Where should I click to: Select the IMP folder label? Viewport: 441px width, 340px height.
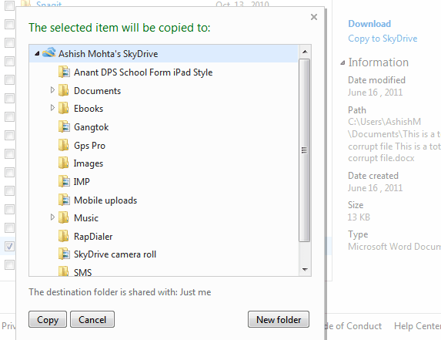click(82, 182)
